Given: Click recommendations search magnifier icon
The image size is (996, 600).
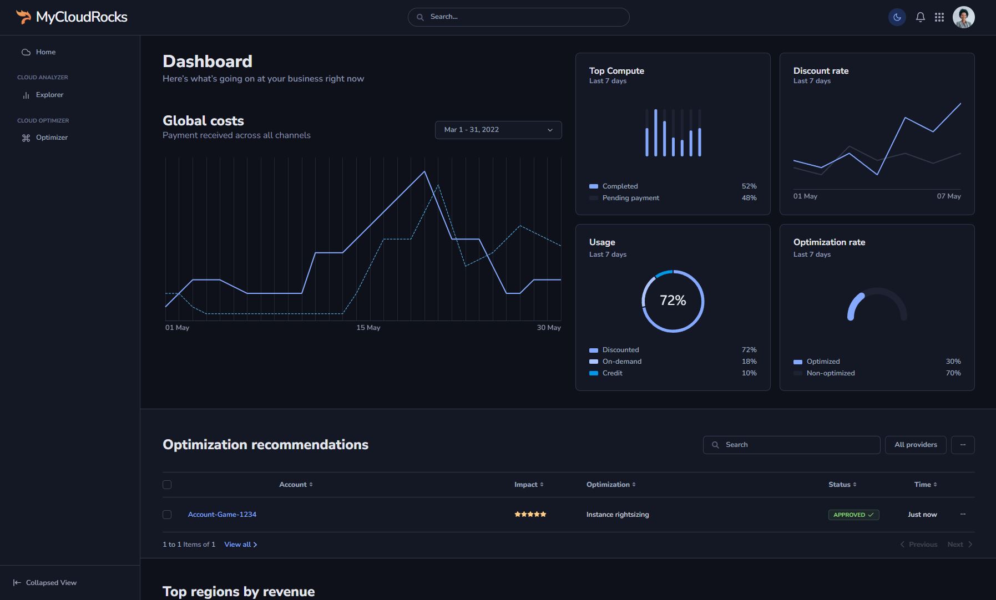Looking at the screenshot, I should click(x=715, y=445).
